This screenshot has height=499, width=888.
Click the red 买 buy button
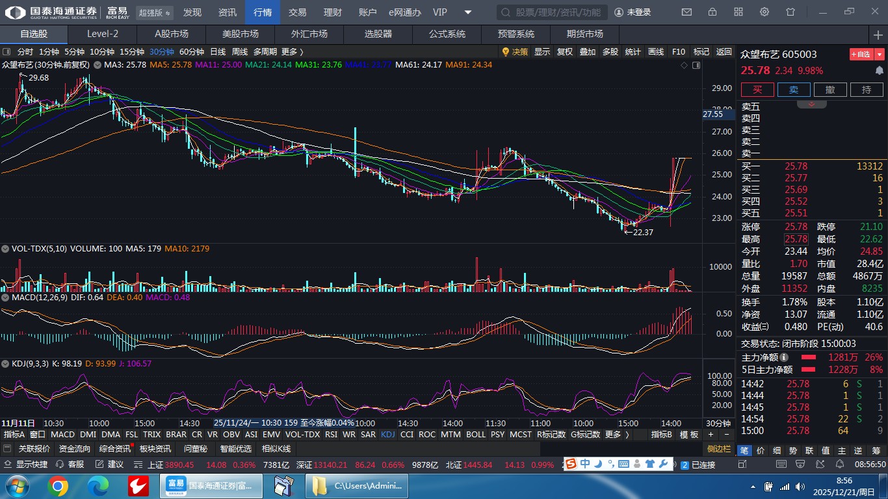pyautogui.click(x=757, y=90)
